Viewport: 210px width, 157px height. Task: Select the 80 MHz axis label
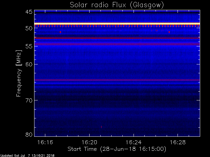coord(29,134)
